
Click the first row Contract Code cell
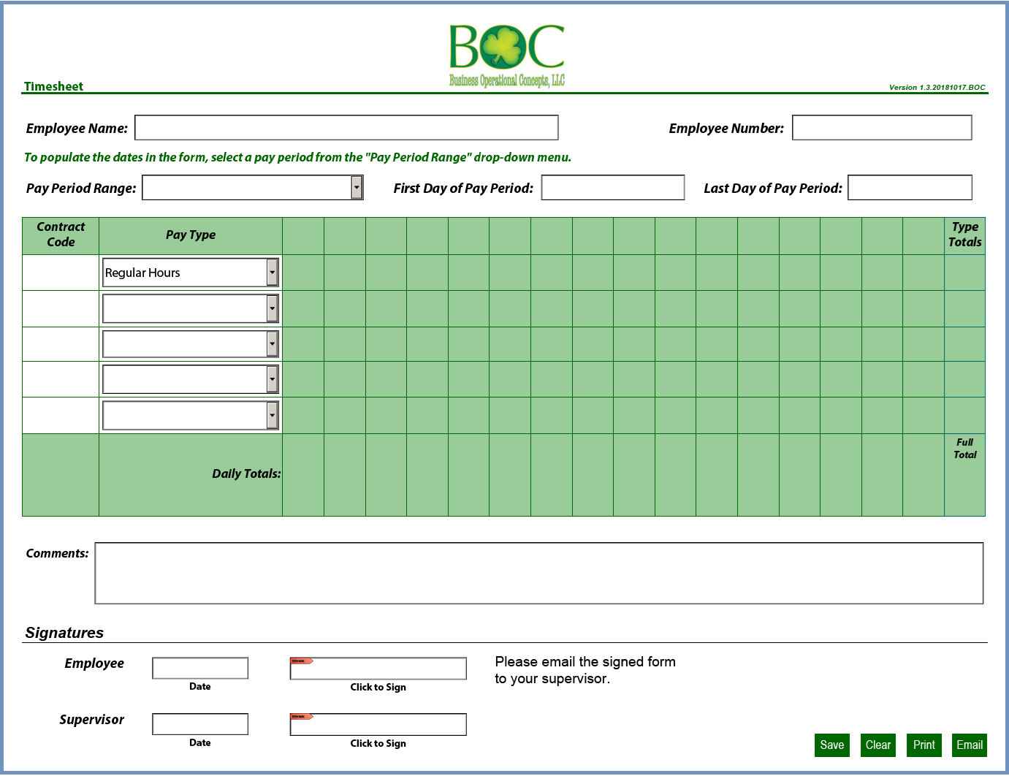point(61,273)
